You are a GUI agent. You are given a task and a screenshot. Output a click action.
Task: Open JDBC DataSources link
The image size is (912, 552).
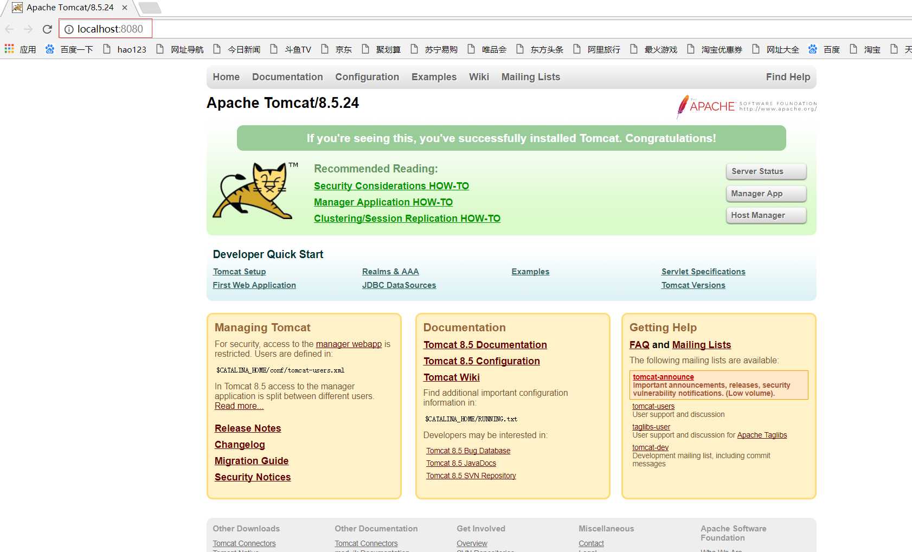tap(399, 285)
